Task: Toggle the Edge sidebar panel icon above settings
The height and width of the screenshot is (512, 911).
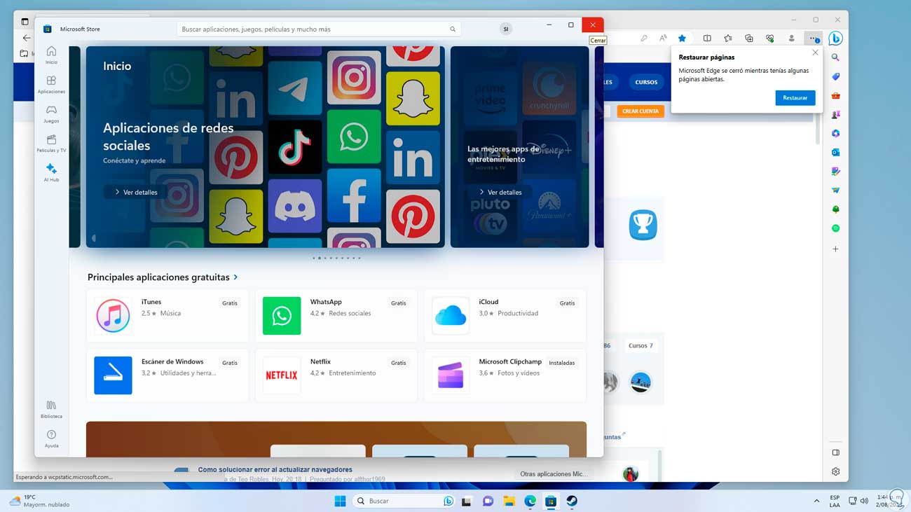Action: coord(835,452)
